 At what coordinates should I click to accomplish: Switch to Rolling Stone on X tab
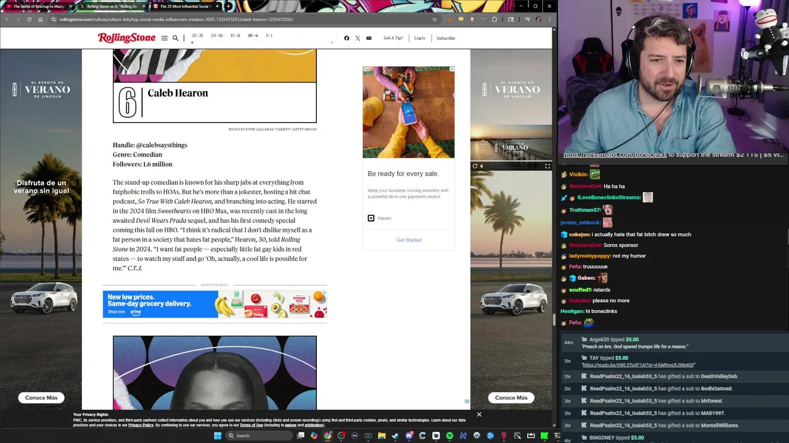point(112,6)
